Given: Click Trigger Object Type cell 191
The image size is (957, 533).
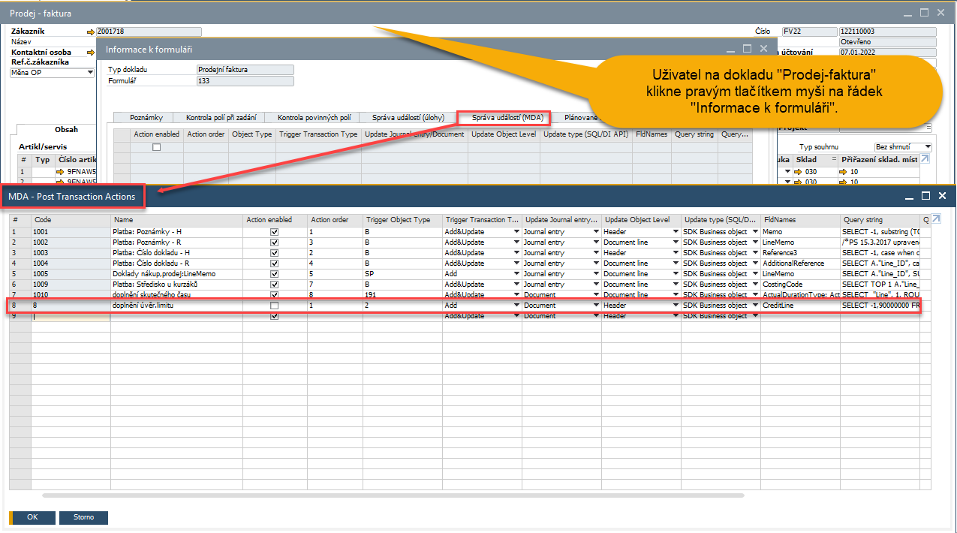Looking at the screenshot, I should [x=402, y=295].
